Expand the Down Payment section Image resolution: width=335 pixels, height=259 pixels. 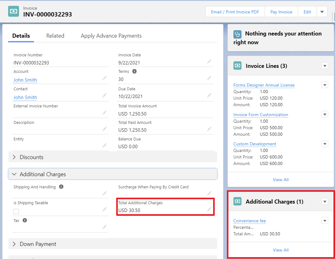coord(14,244)
